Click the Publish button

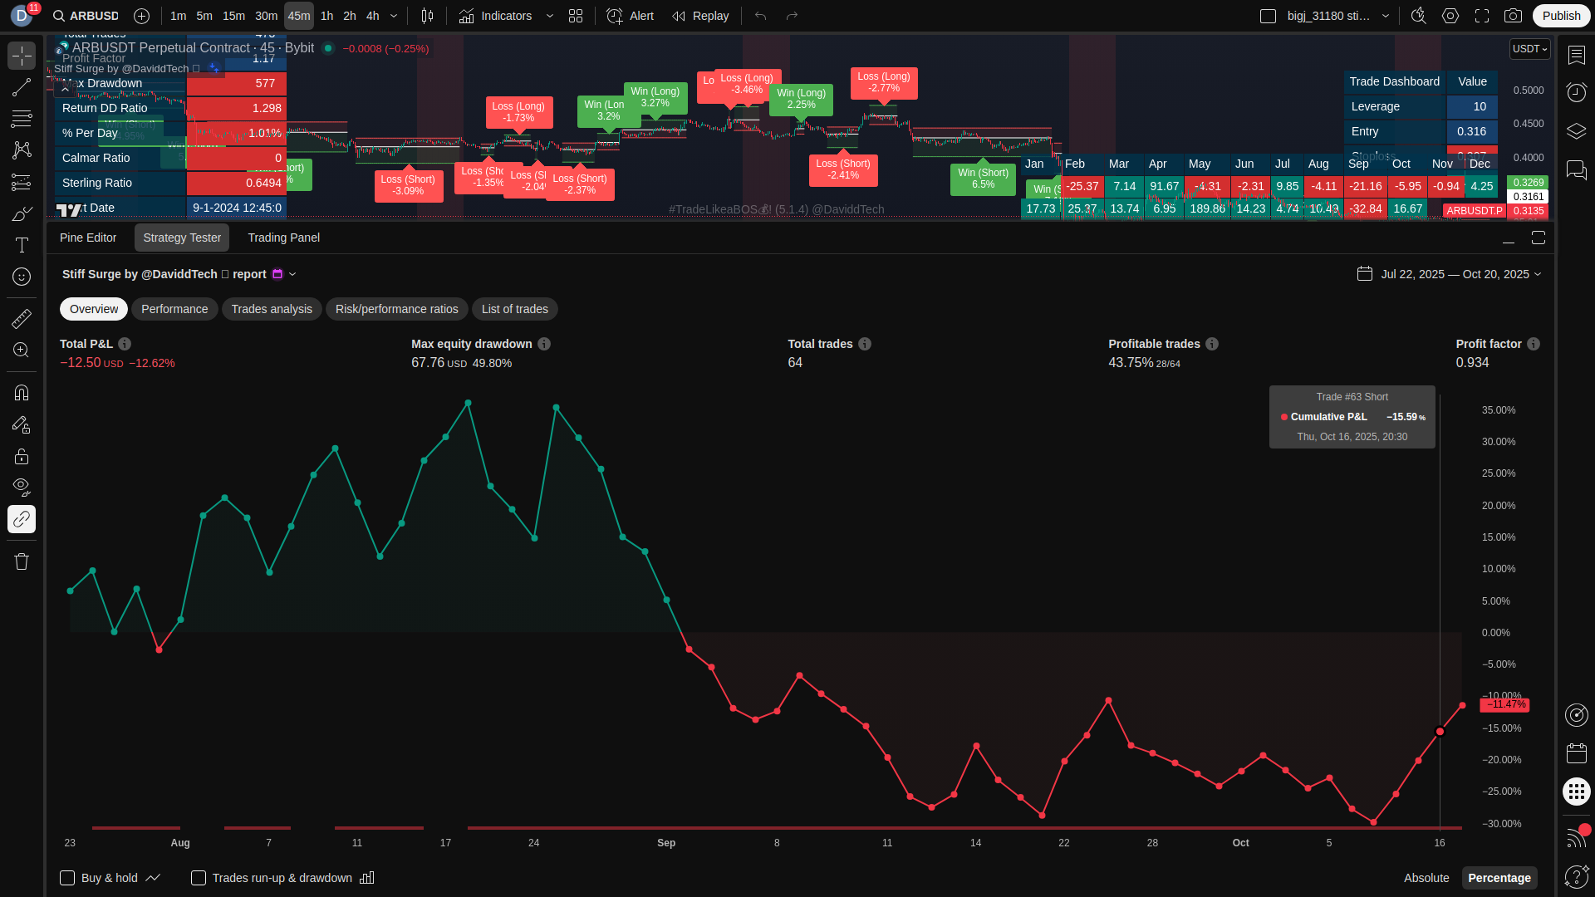1561,16
